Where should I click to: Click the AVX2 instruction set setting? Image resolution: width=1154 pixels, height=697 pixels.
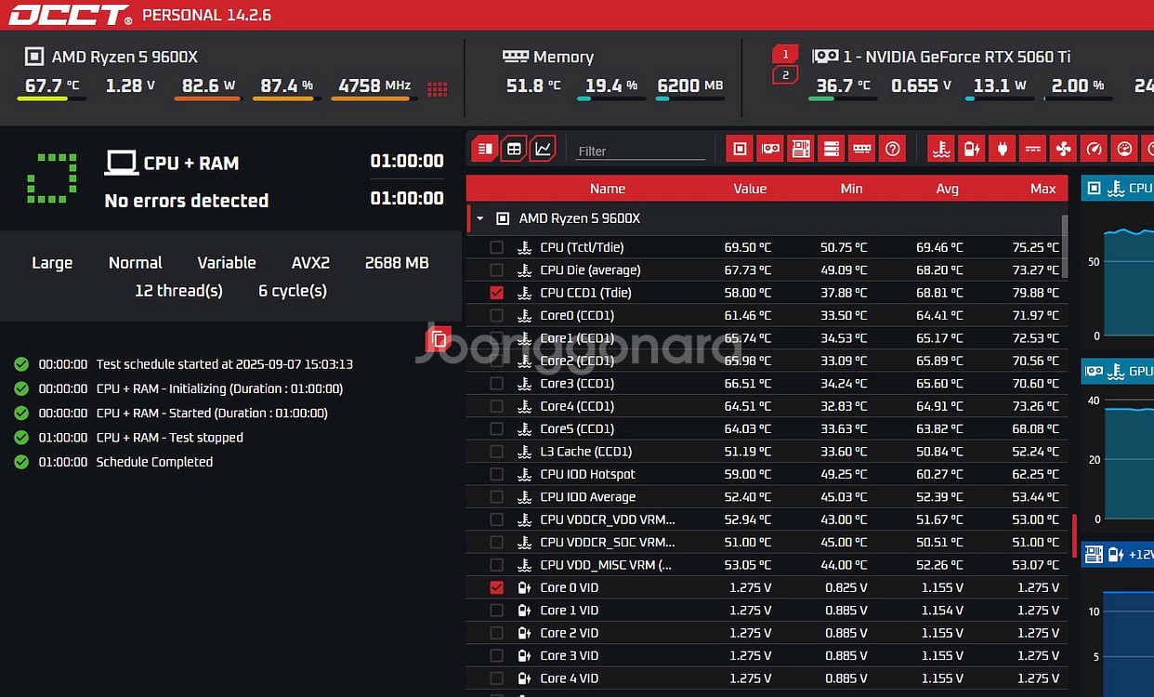coord(310,263)
